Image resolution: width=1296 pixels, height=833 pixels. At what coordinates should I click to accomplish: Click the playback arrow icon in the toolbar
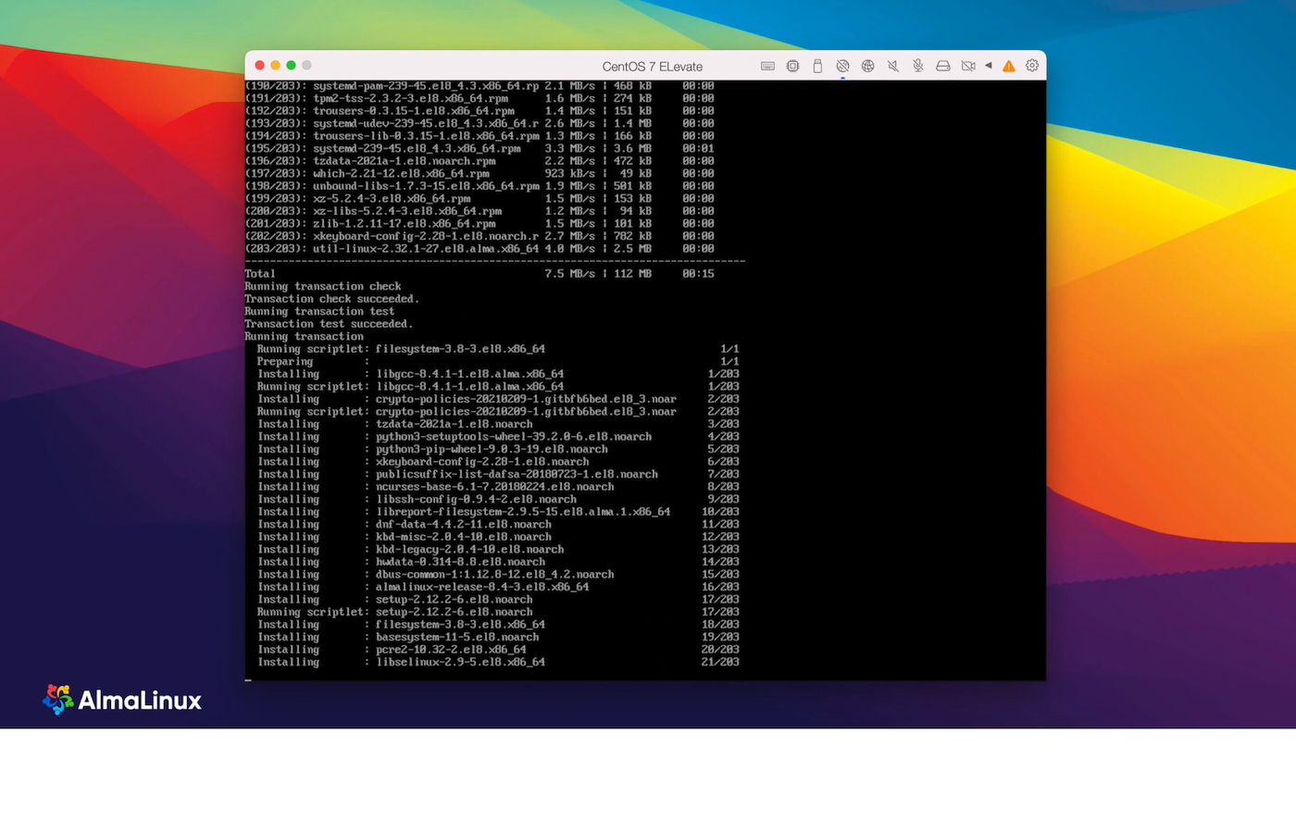pyautogui.click(x=989, y=66)
